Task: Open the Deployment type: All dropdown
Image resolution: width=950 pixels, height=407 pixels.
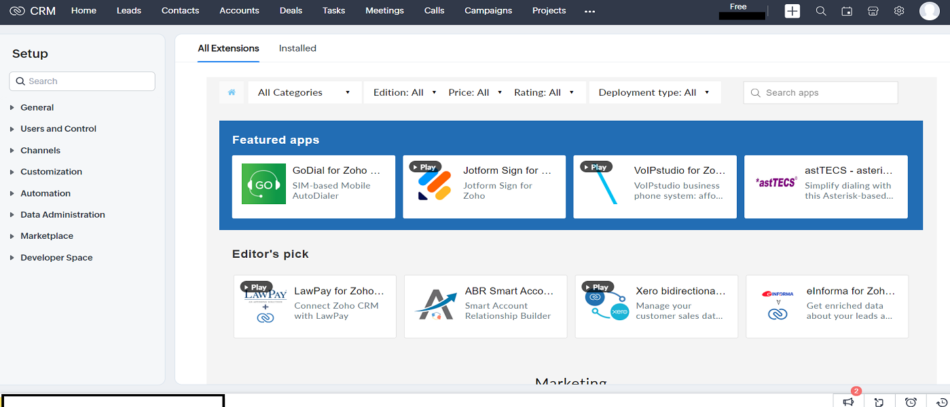Action: [x=655, y=92]
